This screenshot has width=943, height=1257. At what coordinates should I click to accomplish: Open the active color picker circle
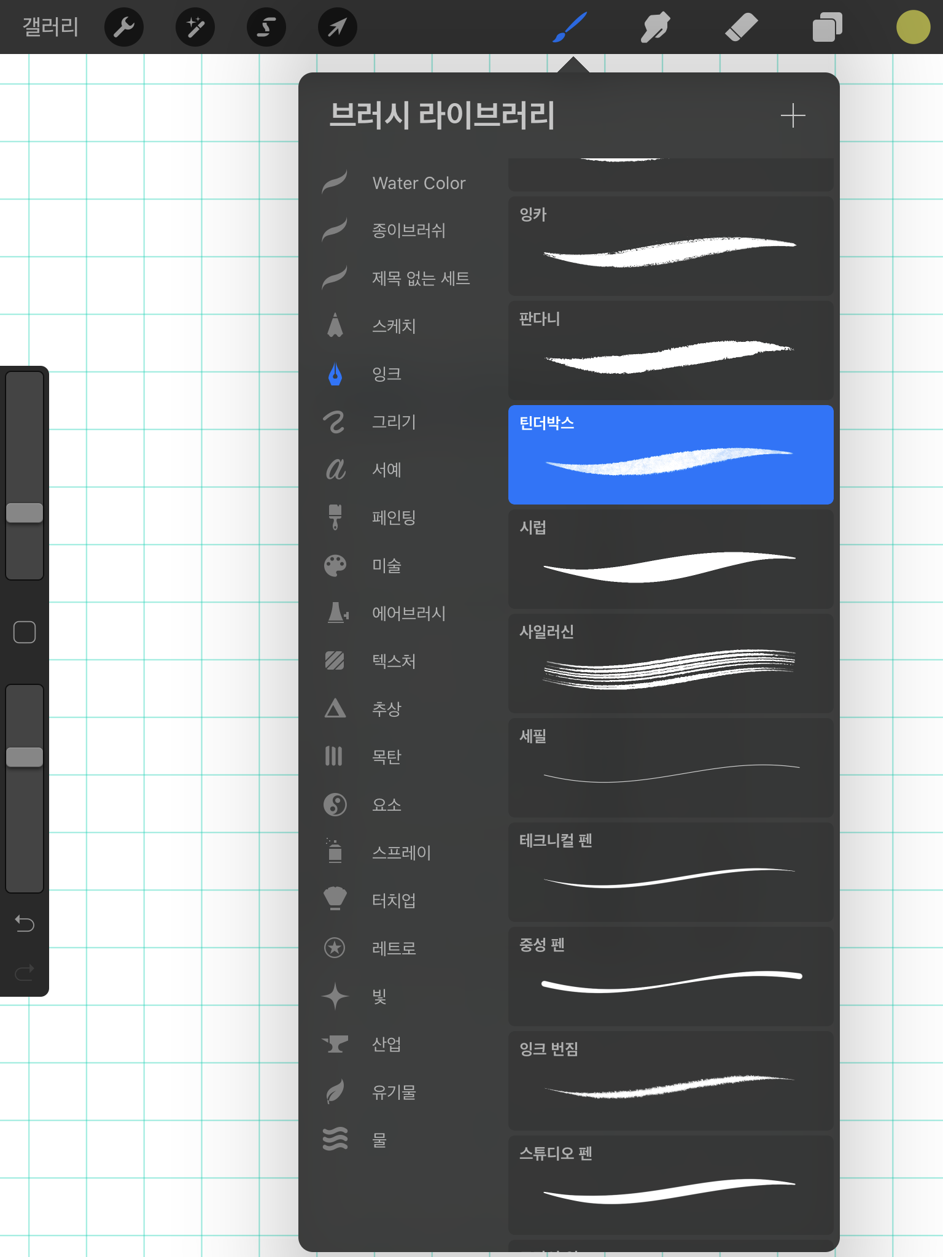[913, 27]
